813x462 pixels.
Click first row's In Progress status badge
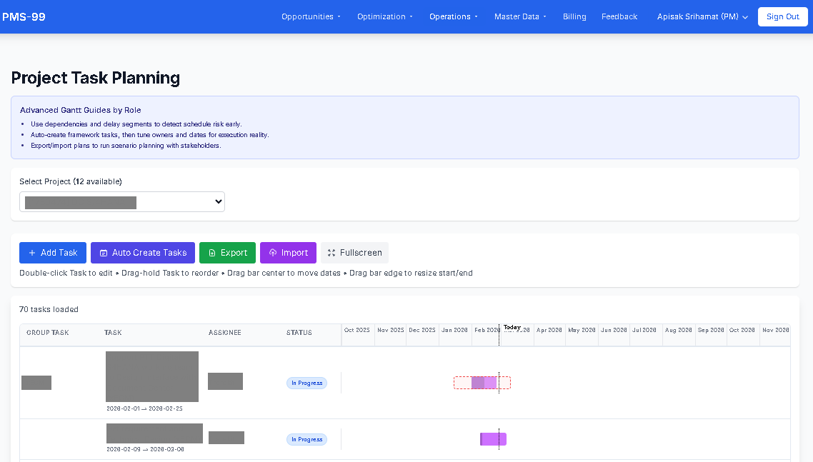click(x=306, y=383)
